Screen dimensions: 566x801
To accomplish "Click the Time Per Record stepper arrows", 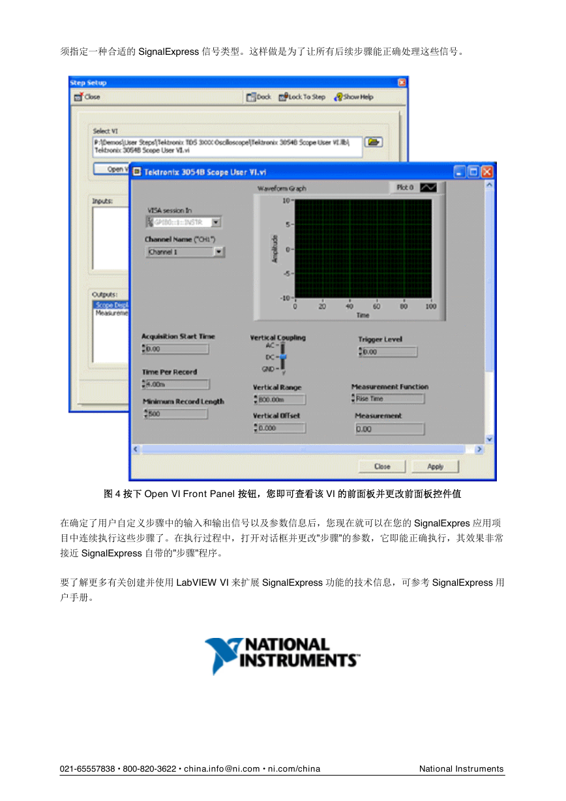I will pos(144,384).
